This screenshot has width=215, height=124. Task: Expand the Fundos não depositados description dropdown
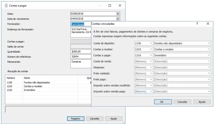tap(208, 43)
